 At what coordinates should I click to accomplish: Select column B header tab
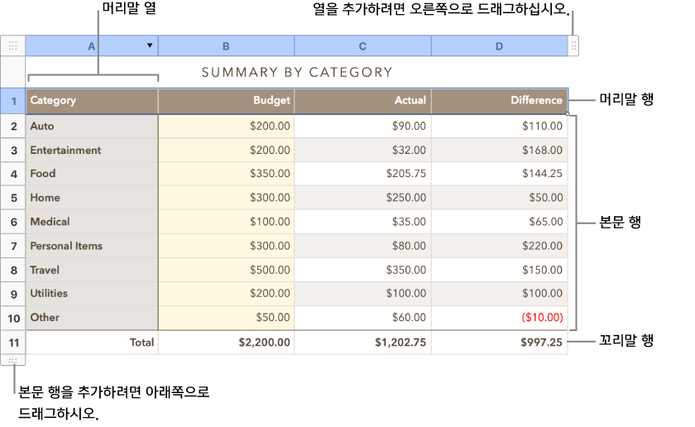point(226,46)
